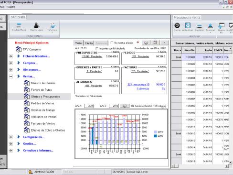Open the Exportar dropdown arrow
The width and height of the screenshot is (233, 175).
[x=210, y=33]
